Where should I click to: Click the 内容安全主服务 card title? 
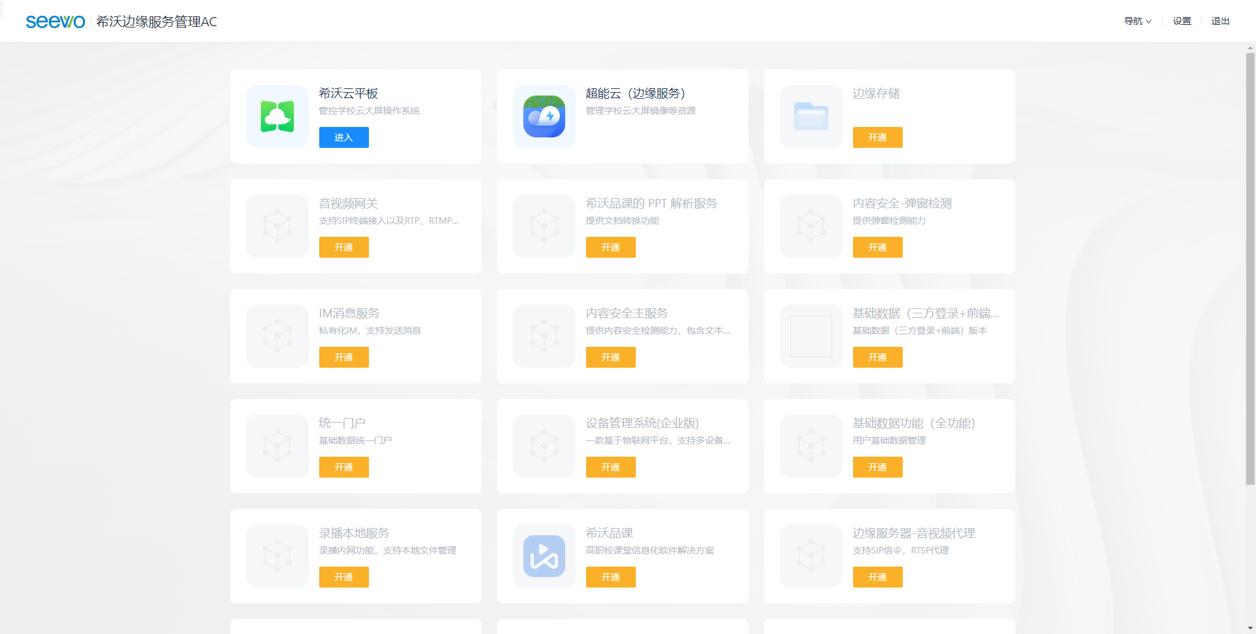coord(627,313)
